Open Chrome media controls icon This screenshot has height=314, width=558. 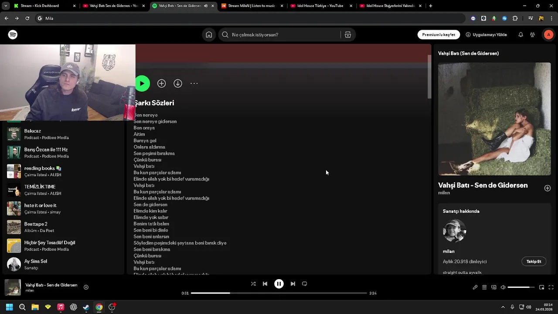click(531, 18)
